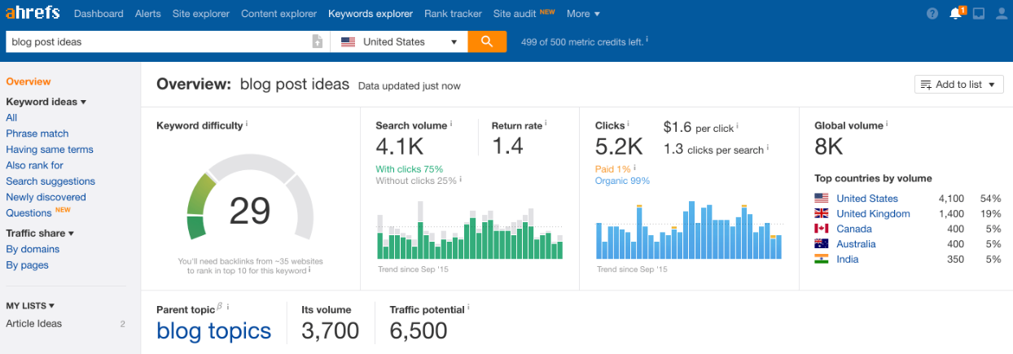Click the Traffic potential info icon

point(469,308)
